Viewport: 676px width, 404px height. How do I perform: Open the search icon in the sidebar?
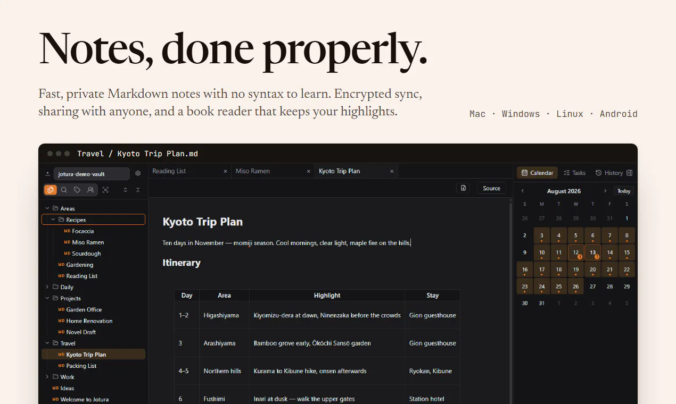coord(64,190)
